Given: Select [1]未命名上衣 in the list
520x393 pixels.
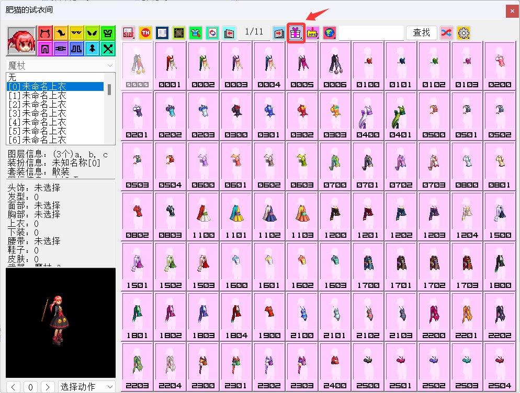Looking at the screenshot, I should tap(55, 96).
